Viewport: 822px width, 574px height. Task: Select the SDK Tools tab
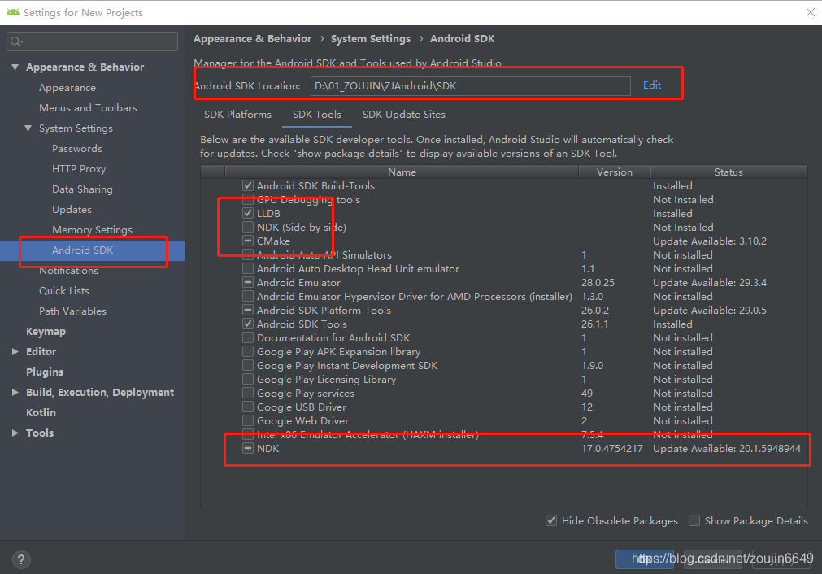point(316,115)
